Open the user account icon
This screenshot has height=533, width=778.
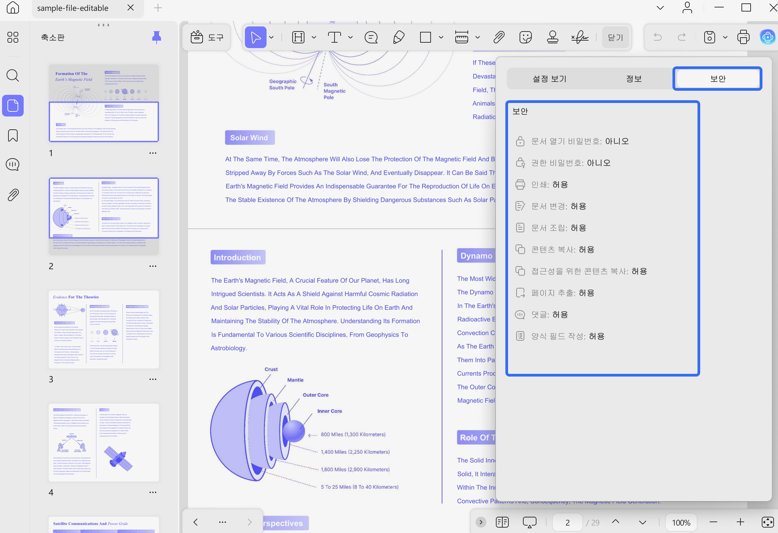pos(687,7)
